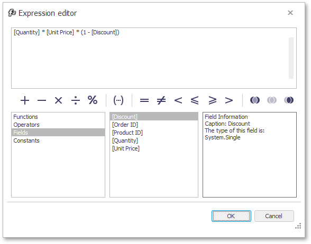Insert parentheses into expression
The height and width of the screenshot is (244, 311).
[118, 100]
